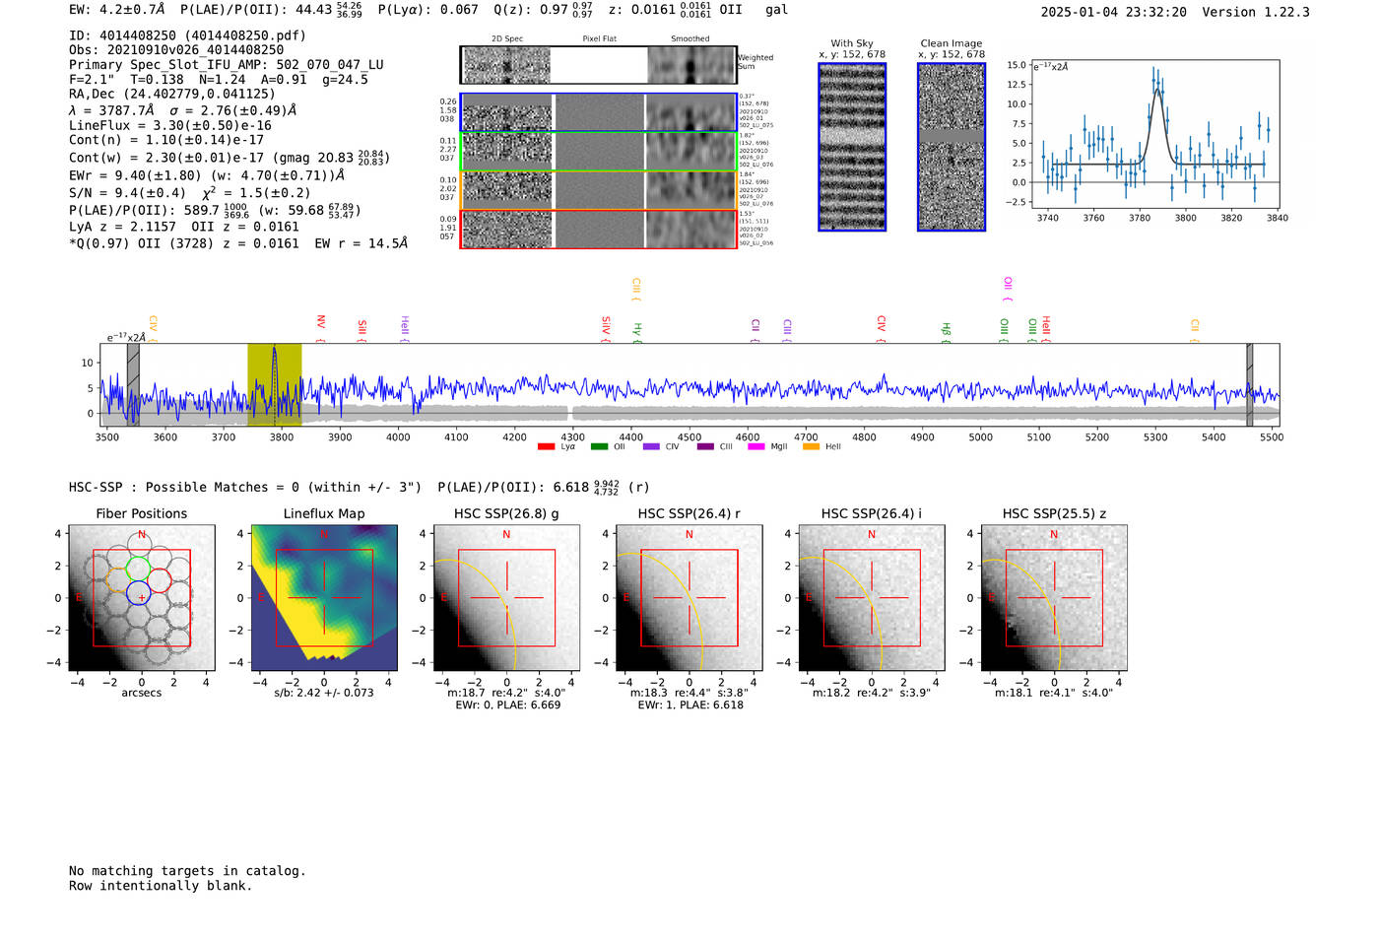Screen dimensions: 1379x939
Task: Click the *Q(0.97) OII (3728) line
Action: (x=238, y=243)
